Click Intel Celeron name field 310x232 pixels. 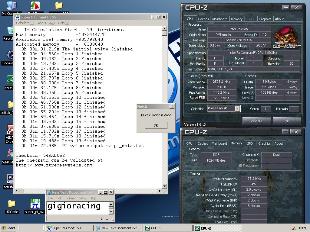pyautogui.click(x=239, y=29)
